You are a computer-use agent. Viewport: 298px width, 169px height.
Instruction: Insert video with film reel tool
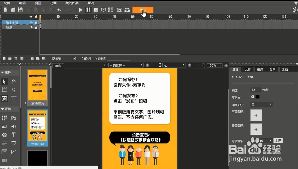pyautogui.click(x=4, y=135)
